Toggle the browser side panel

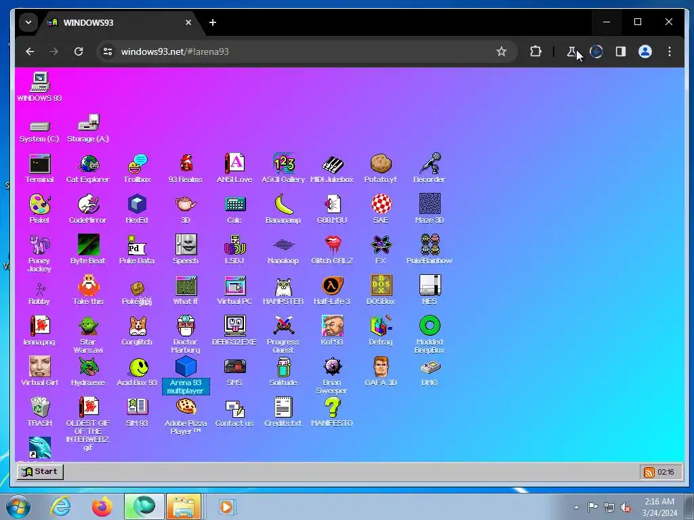coord(621,51)
